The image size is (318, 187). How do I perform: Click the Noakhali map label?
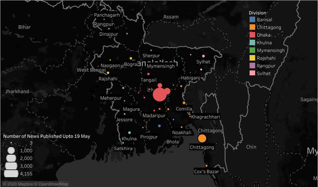[x=182, y=133]
